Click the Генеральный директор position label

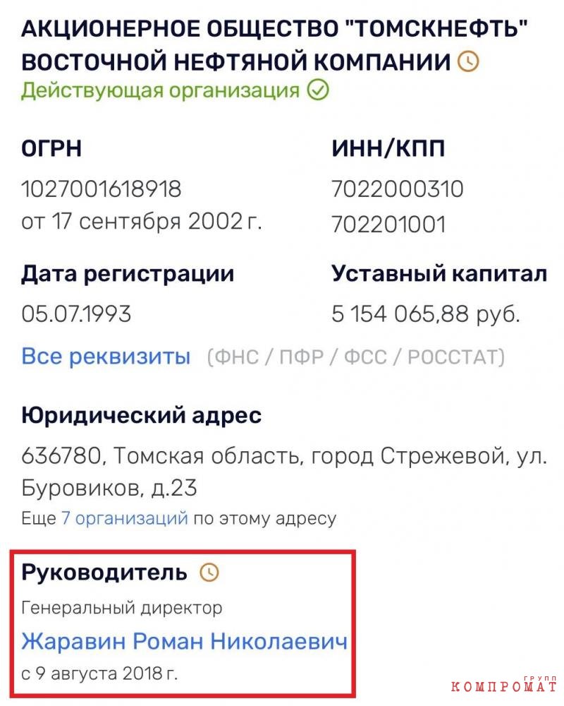tap(122, 608)
